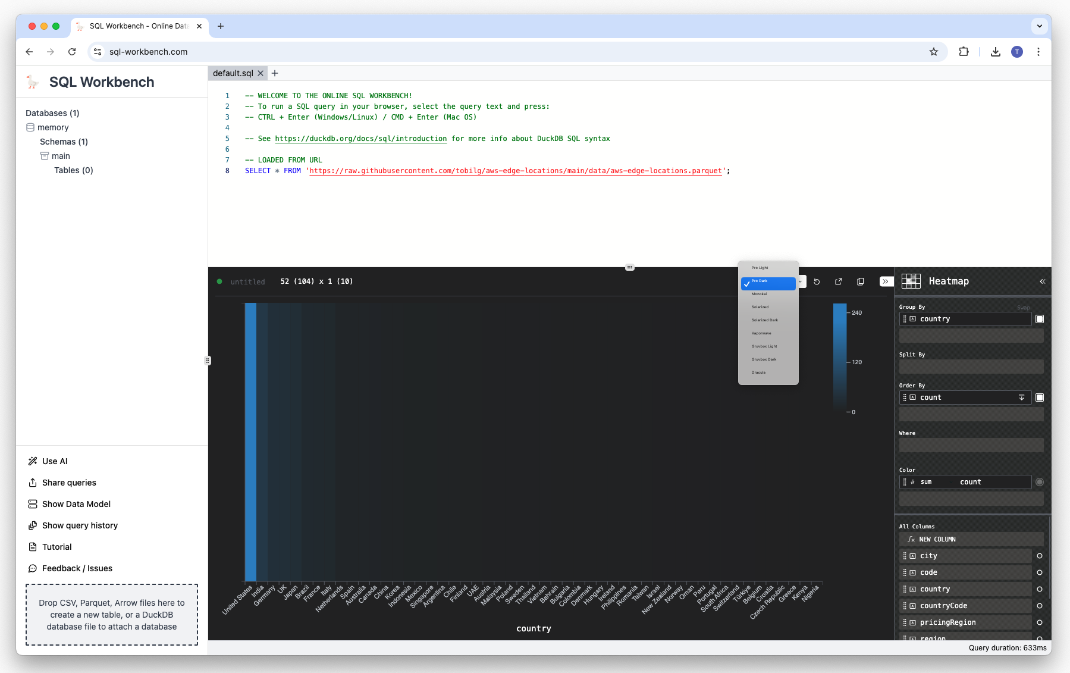
Task: Collapse the Heatmap settings panel
Action: click(x=1042, y=281)
